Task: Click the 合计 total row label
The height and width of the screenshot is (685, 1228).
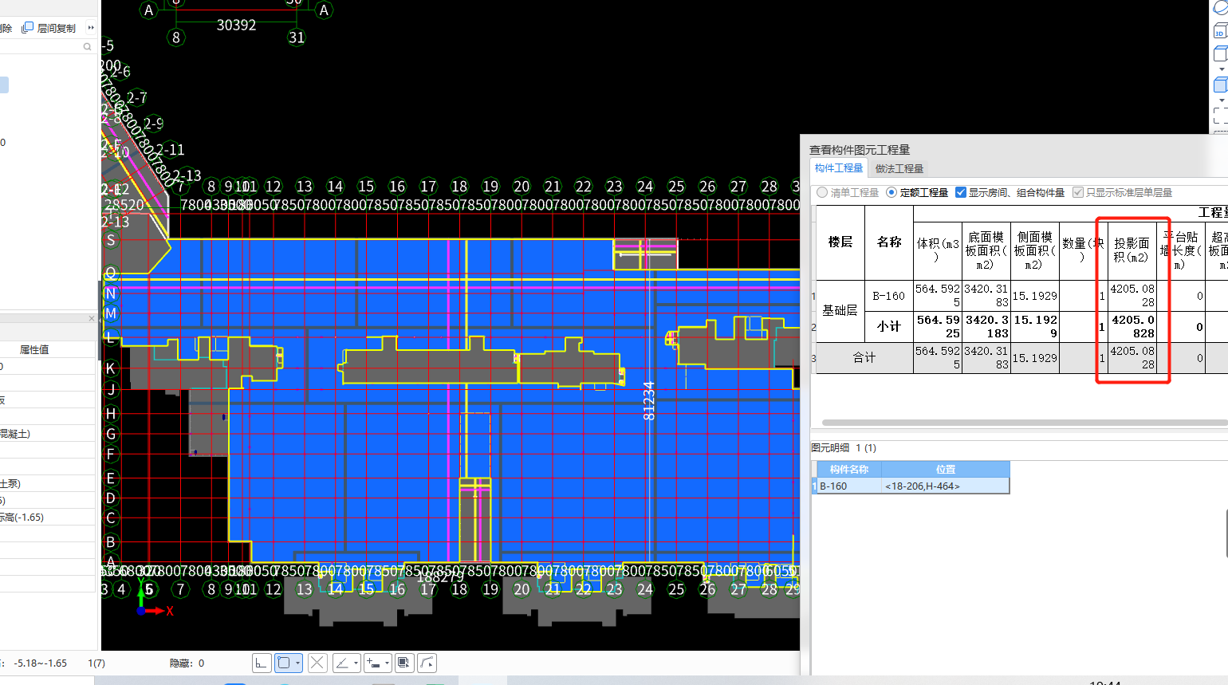Action: pos(865,358)
